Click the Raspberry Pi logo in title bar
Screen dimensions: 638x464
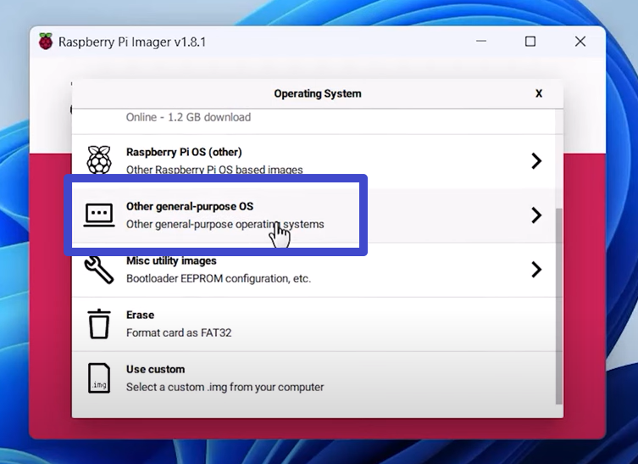(46, 42)
